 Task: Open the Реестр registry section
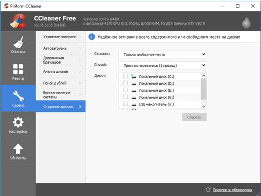pyautogui.click(x=18, y=72)
